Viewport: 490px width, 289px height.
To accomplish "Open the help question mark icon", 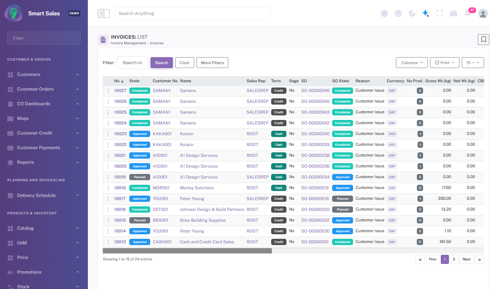I will (398, 13).
